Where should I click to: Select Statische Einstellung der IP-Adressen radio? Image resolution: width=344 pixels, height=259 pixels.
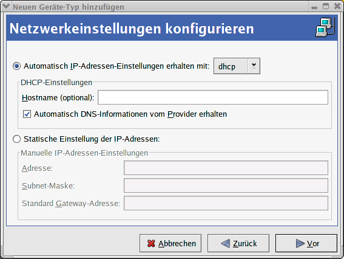(x=16, y=139)
